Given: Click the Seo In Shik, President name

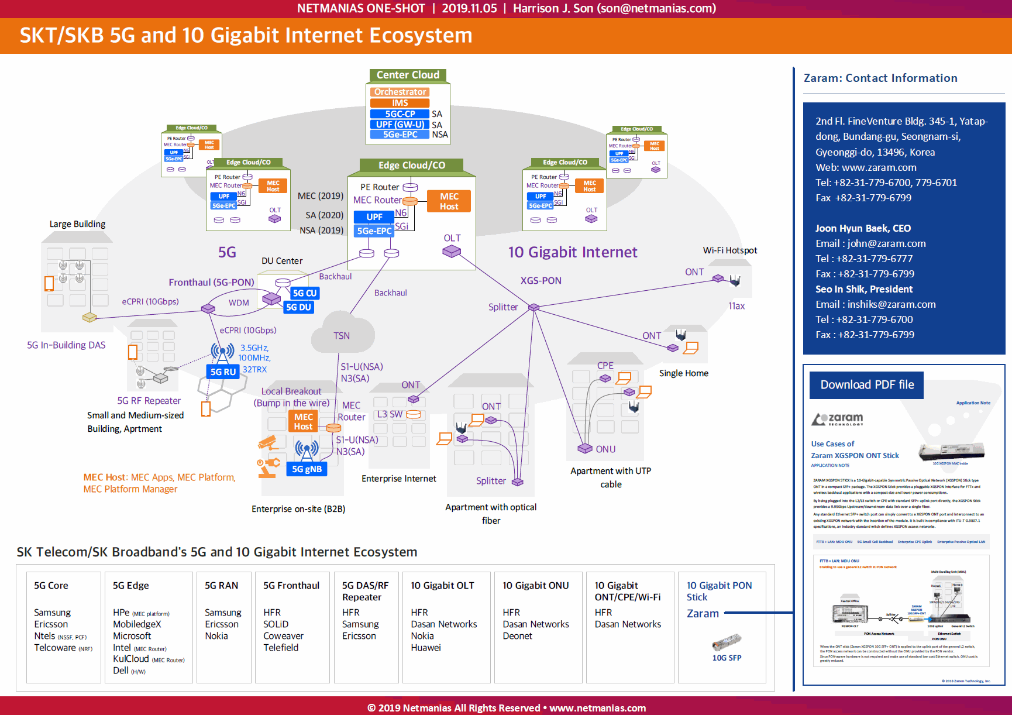Looking at the screenshot, I should tap(864, 289).
